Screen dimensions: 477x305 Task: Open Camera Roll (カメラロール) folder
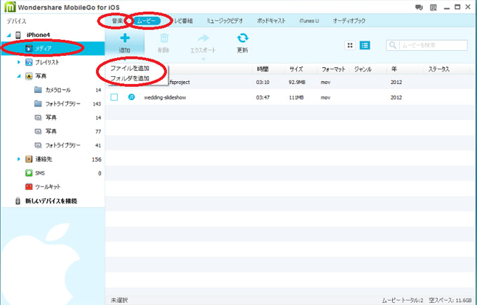(x=58, y=90)
